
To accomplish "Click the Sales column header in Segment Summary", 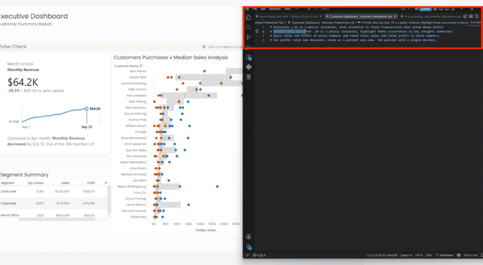I will coord(65,183).
